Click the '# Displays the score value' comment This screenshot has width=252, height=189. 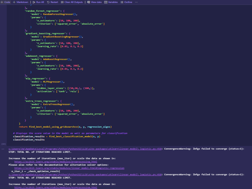(x=70, y=133)
